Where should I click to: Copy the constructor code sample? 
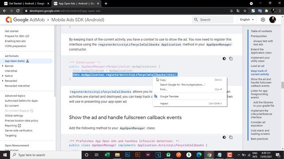coord(231,59)
